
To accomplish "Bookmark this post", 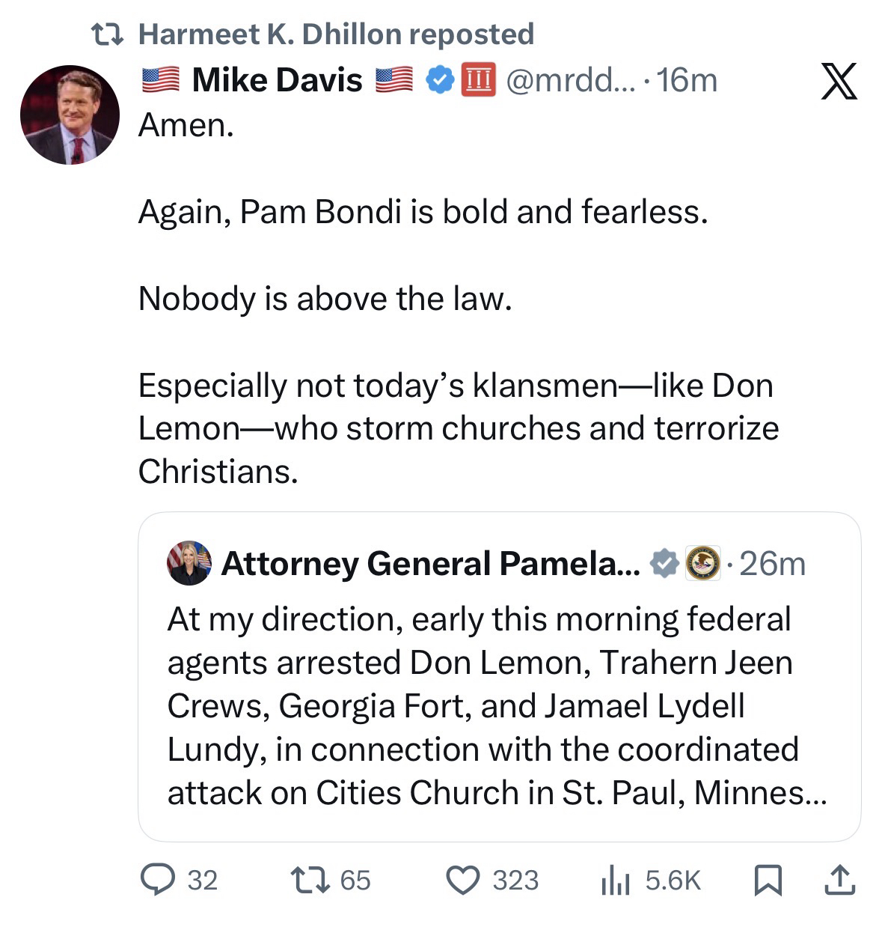I will pos(767,880).
